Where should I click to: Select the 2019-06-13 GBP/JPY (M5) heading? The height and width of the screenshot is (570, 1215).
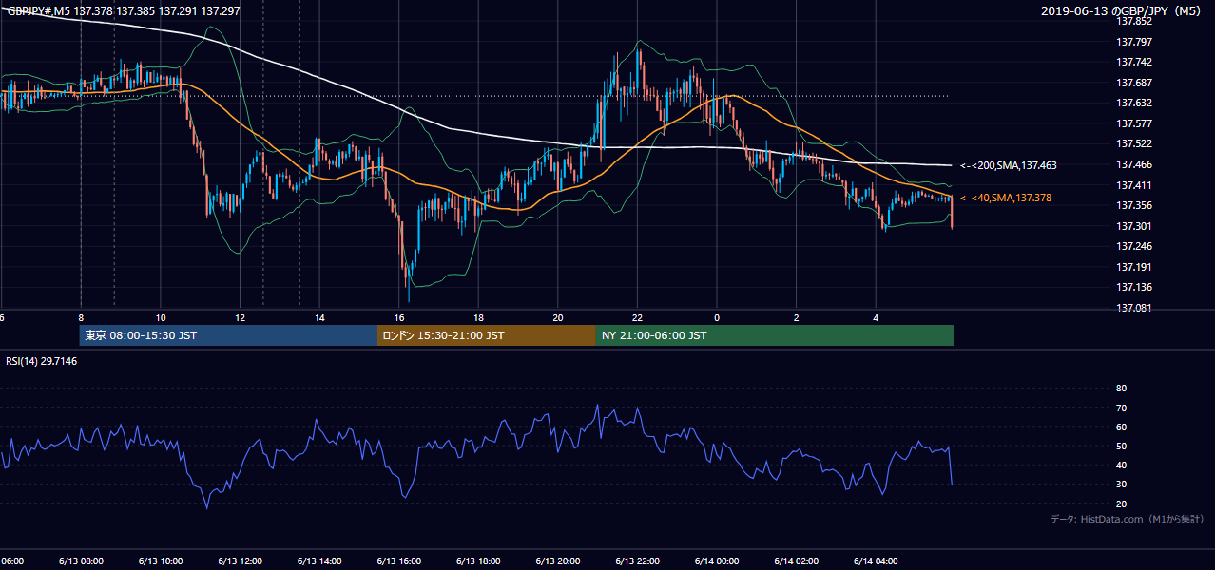(x=1123, y=11)
